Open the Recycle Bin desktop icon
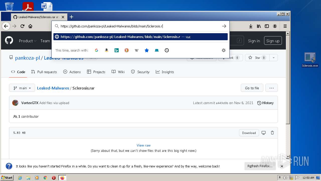The height and width of the screenshot is (181, 321). [9, 6]
